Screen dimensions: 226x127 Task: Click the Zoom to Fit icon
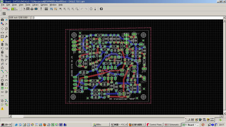tap(60, 9)
